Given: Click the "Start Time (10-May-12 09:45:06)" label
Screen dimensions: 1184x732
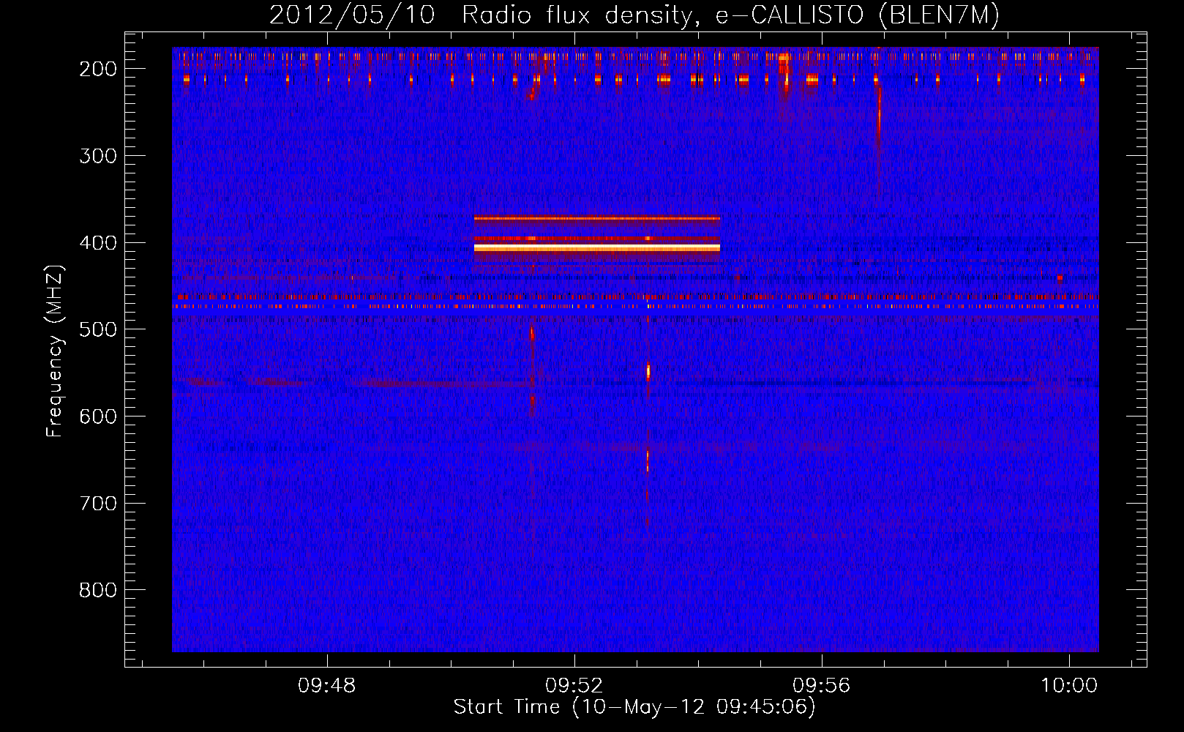Looking at the screenshot, I should click(x=634, y=707).
